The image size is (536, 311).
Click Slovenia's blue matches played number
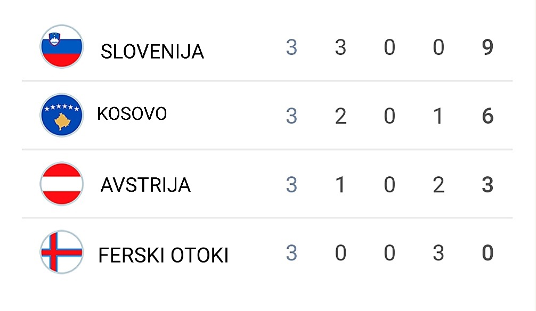[291, 47]
